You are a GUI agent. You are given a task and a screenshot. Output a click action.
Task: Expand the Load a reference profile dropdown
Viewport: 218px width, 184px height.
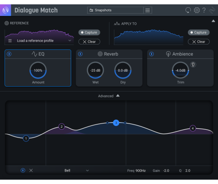70,41
